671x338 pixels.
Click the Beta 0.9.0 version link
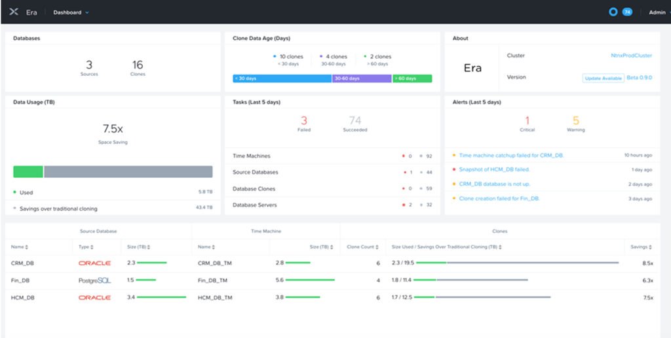tap(639, 77)
